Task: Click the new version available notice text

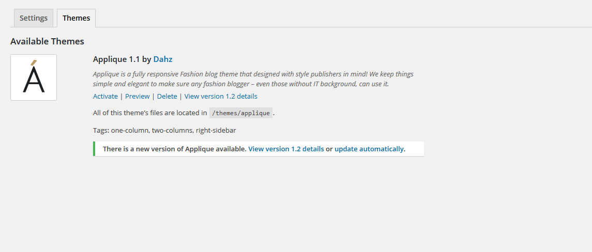Action: pyautogui.click(x=174, y=149)
